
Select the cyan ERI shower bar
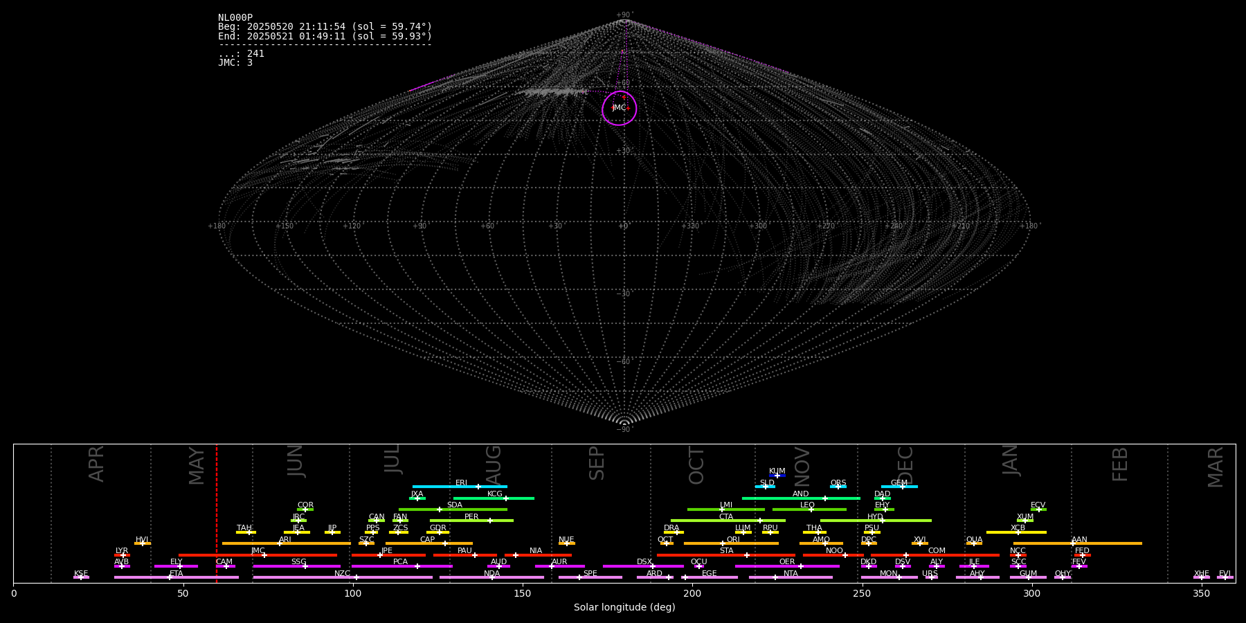(460, 487)
